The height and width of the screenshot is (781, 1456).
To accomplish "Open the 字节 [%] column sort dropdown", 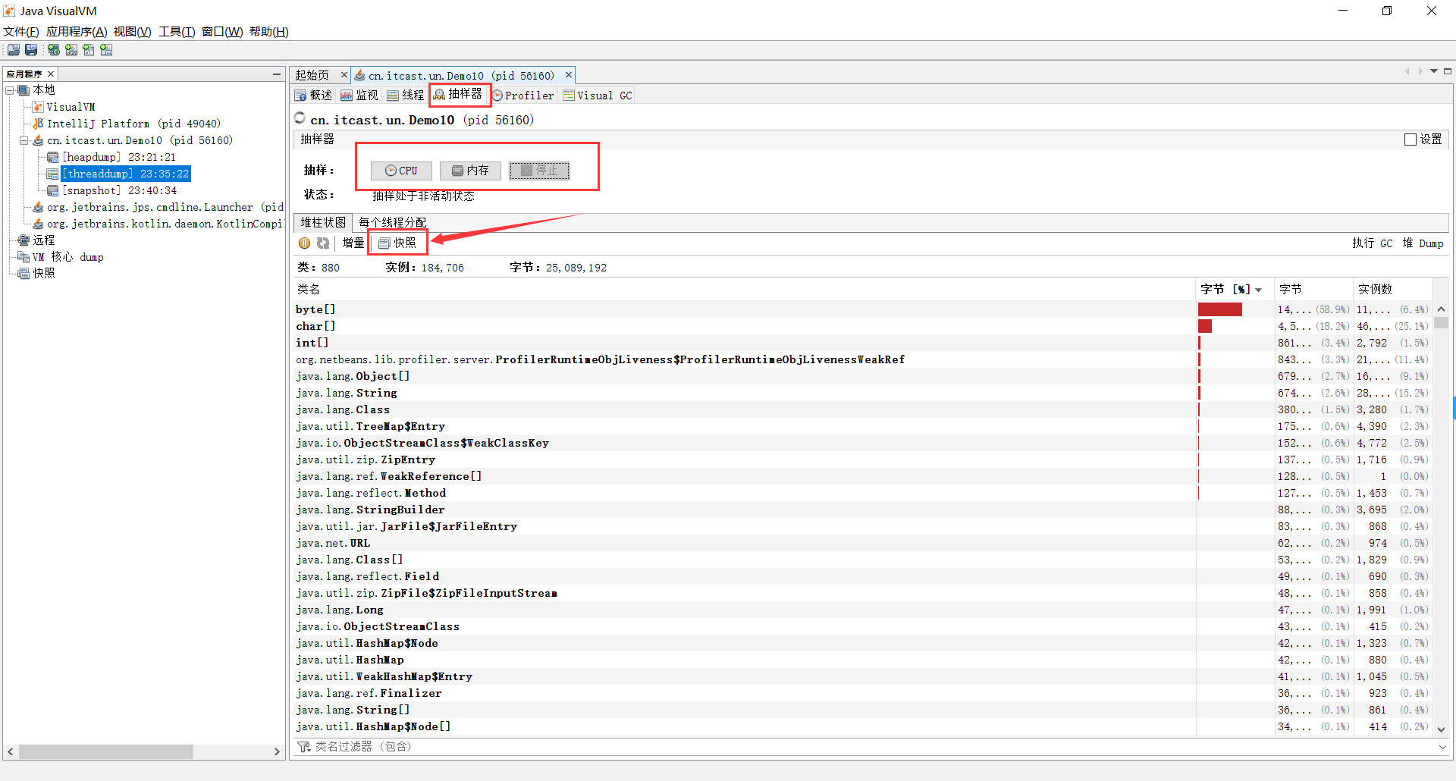I will coord(1259,290).
